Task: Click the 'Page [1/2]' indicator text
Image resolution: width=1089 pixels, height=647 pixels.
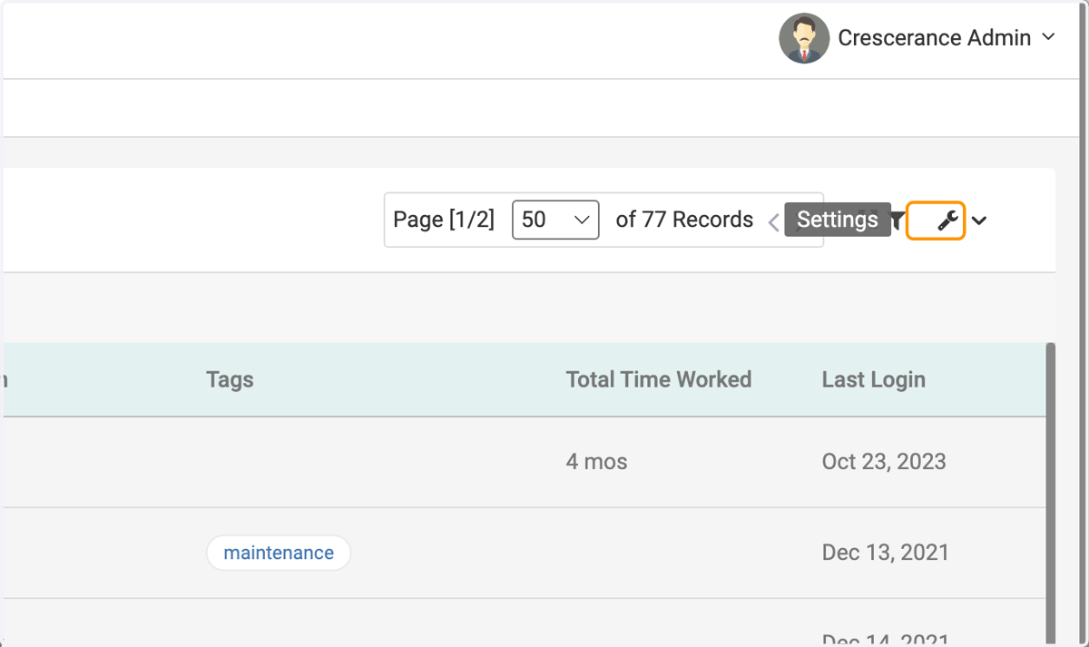Action: (444, 220)
